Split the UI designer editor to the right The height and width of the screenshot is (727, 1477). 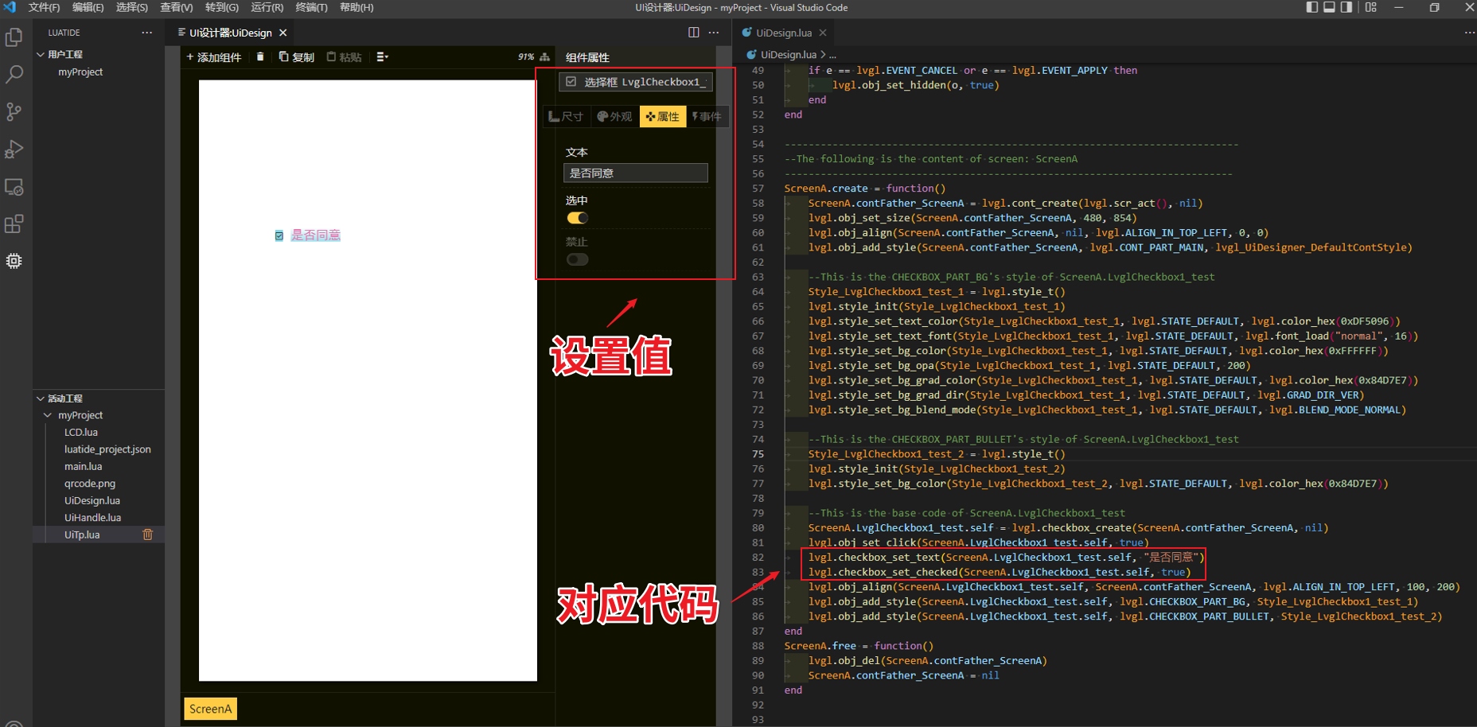[x=693, y=33]
